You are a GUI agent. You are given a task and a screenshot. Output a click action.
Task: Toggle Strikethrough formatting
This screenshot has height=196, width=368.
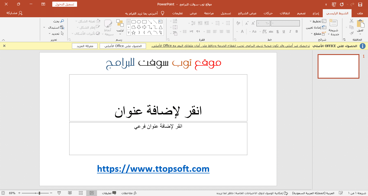[x=271, y=31]
